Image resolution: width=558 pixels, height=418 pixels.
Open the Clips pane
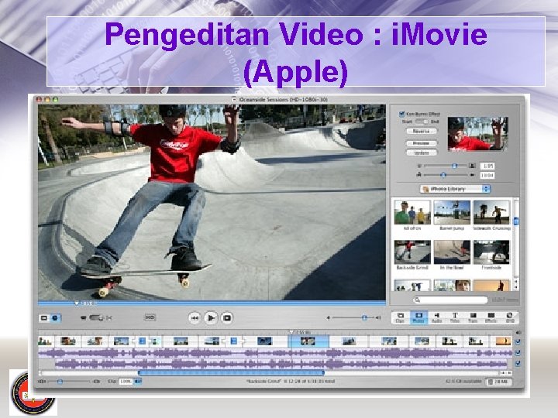click(401, 317)
